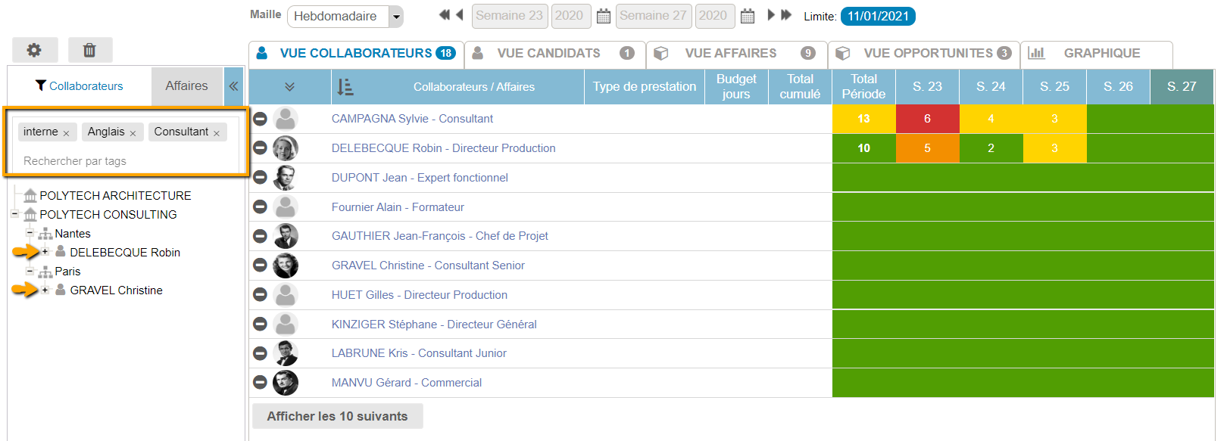Open the start week calendar picker
This screenshot has height=441, width=1227.
[604, 16]
